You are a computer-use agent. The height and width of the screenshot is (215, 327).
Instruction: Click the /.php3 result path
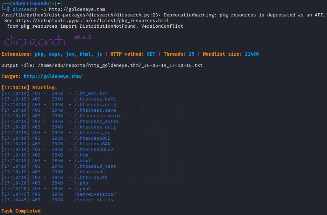[83, 189]
